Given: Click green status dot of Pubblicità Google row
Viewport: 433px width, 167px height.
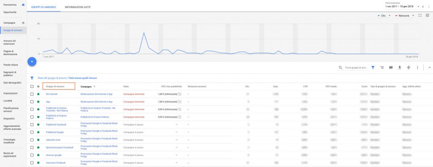Looking at the screenshot, I should coord(38,132).
